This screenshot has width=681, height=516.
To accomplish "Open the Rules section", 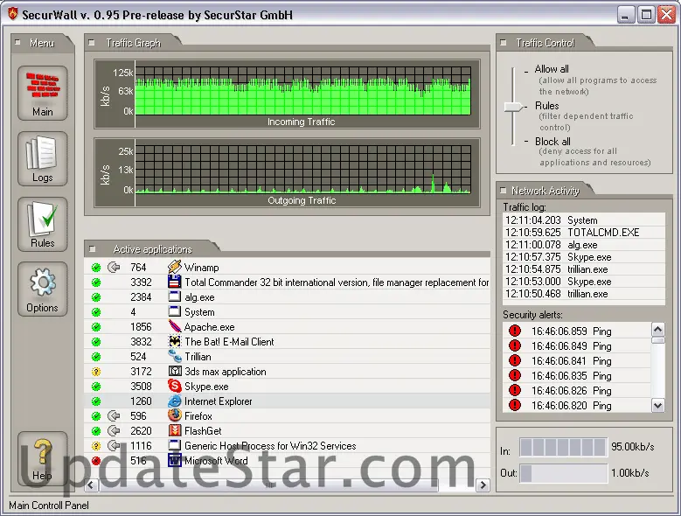I will tap(43, 224).
